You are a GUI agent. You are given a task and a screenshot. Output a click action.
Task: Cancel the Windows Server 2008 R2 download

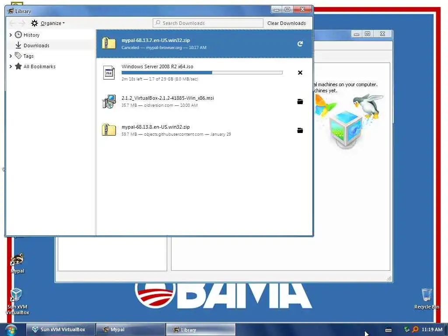coord(300,73)
